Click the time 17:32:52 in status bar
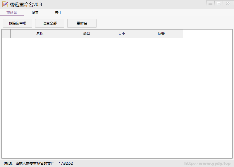 [x=66, y=163]
